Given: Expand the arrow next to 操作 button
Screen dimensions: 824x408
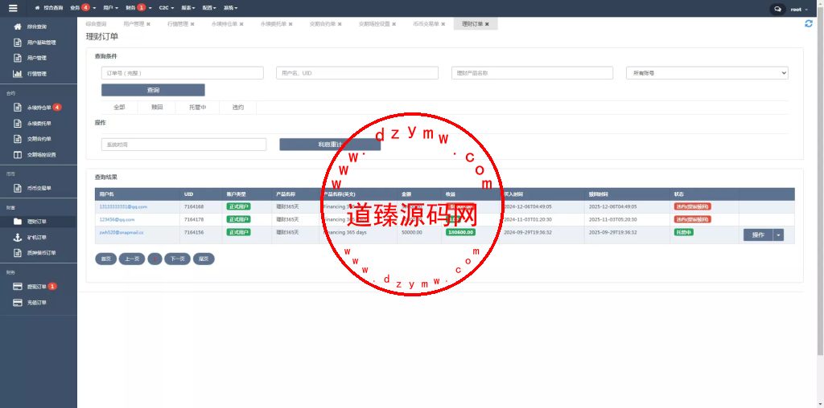Looking at the screenshot, I should (x=778, y=235).
